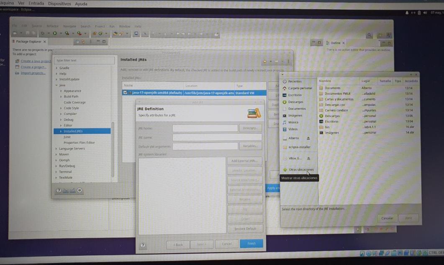Go to Carpeta personal in file chooser
This screenshot has height=265, width=444.
click(297, 88)
